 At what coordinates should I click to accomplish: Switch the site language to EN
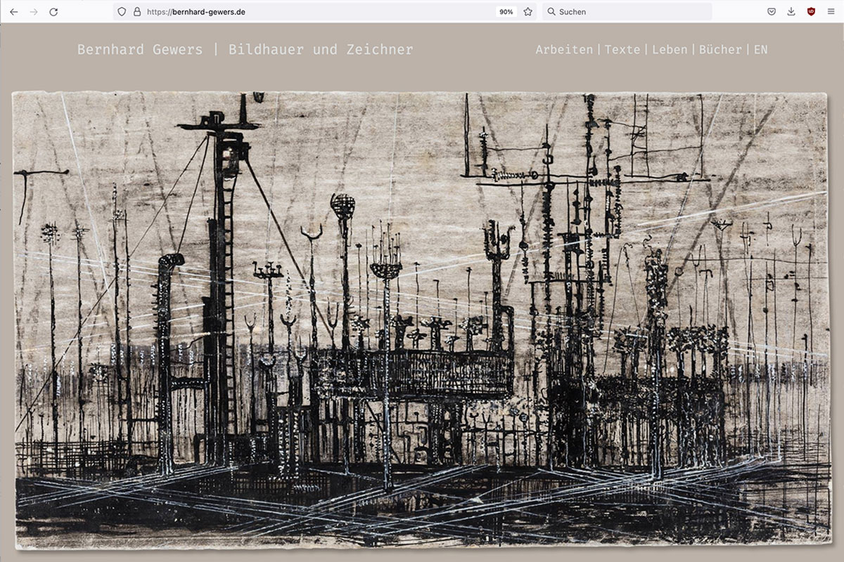tap(761, 50)
